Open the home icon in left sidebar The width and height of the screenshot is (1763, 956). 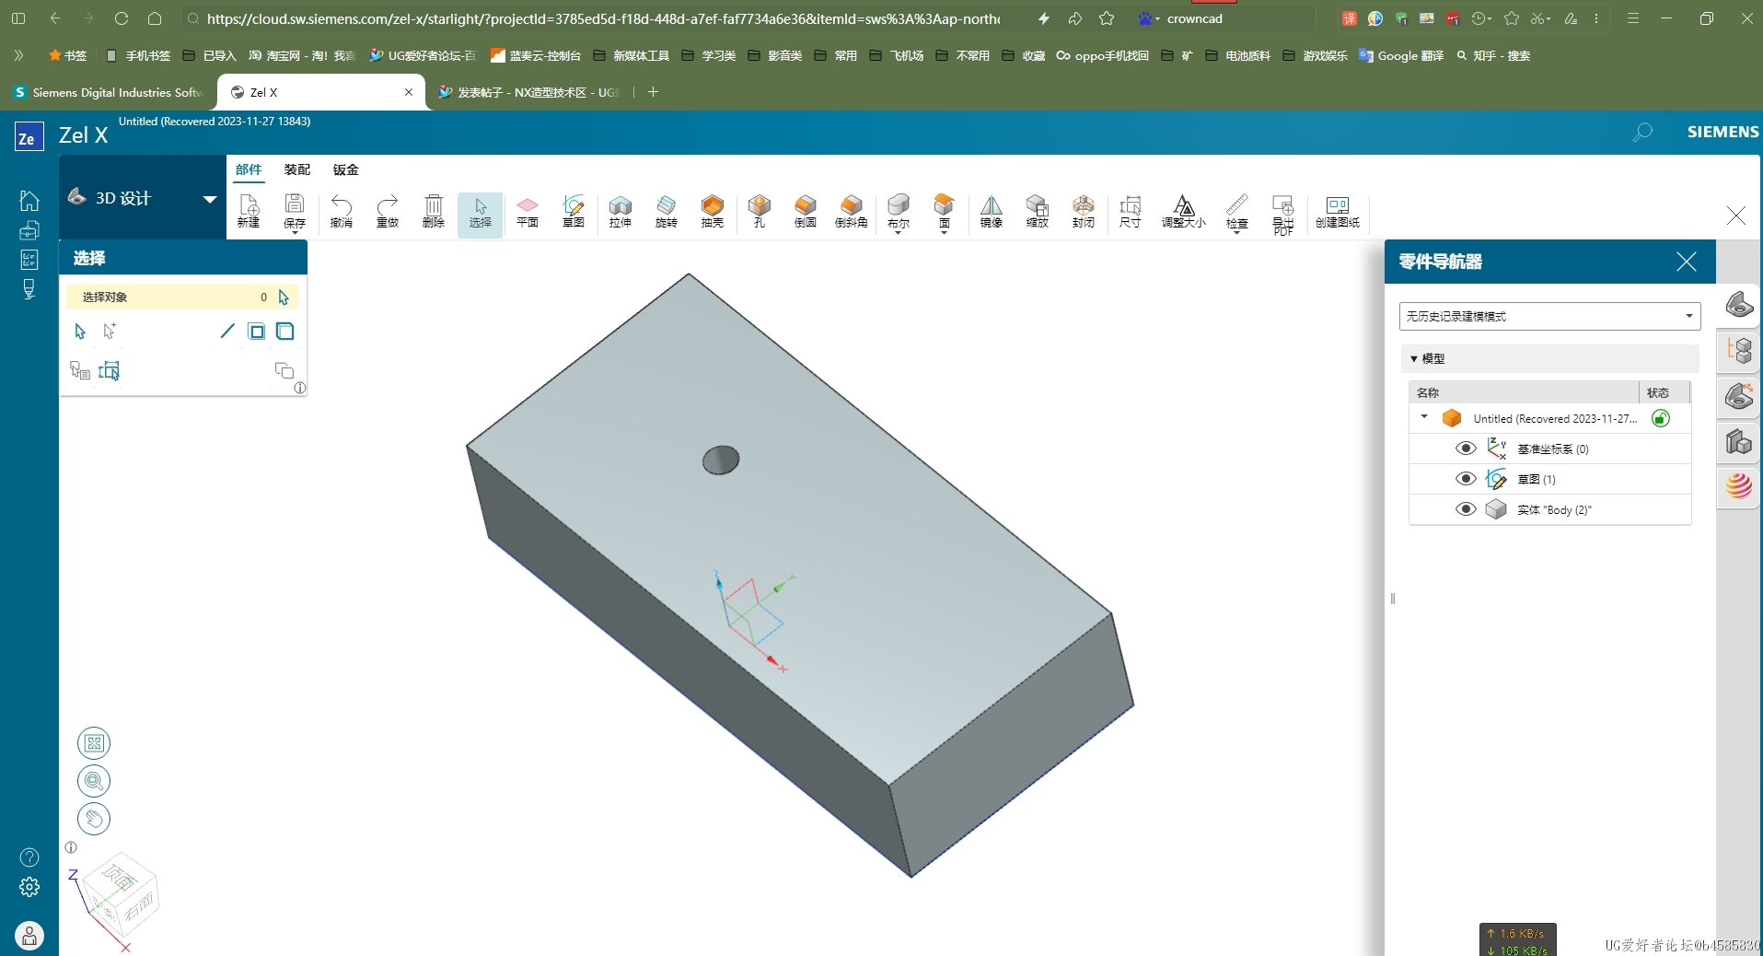click(x=29, y=200)
